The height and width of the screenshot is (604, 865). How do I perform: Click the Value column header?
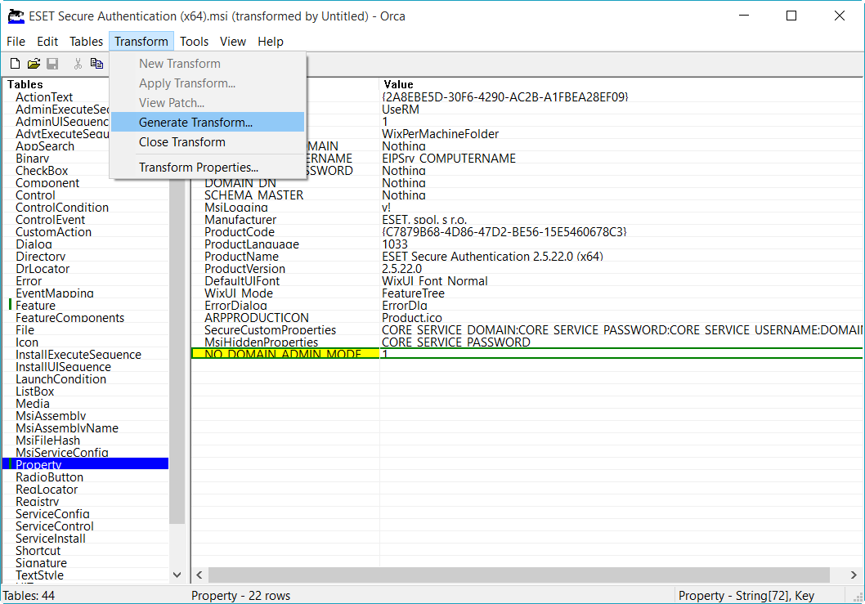398,84
